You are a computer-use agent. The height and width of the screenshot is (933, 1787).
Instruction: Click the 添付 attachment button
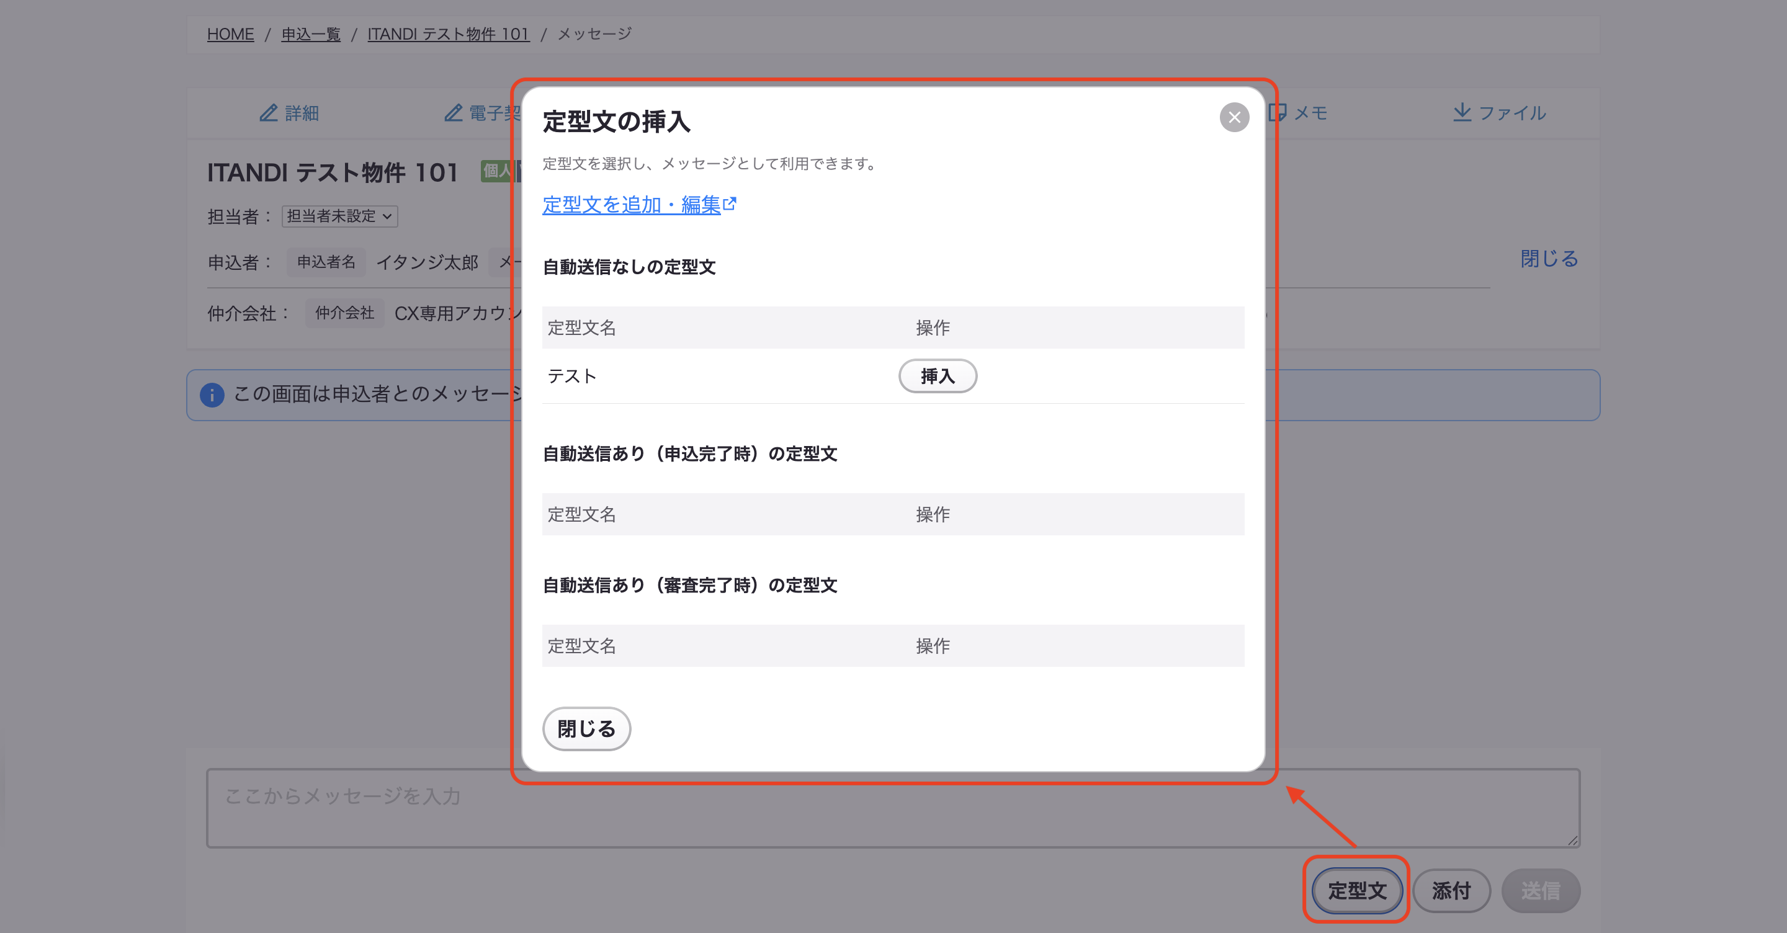pyautogui.click(x=1451, y=890)
